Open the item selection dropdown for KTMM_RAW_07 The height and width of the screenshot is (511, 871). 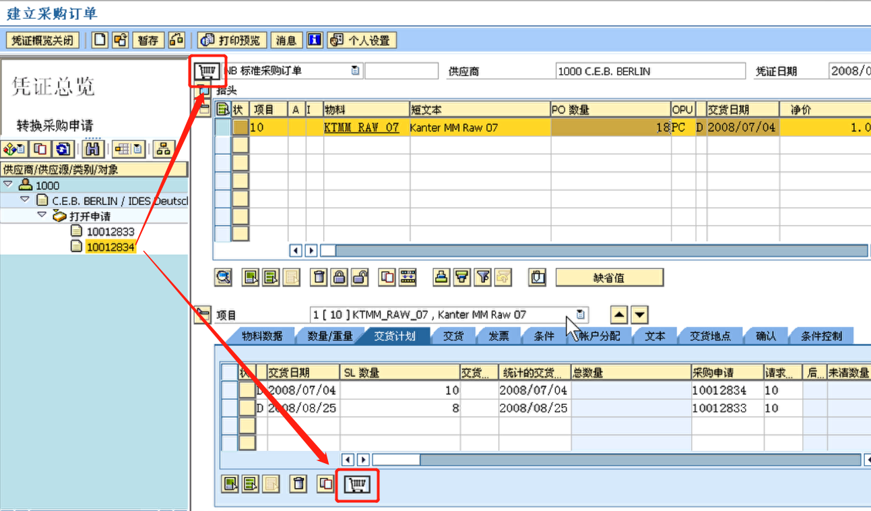tap(579, 314)
